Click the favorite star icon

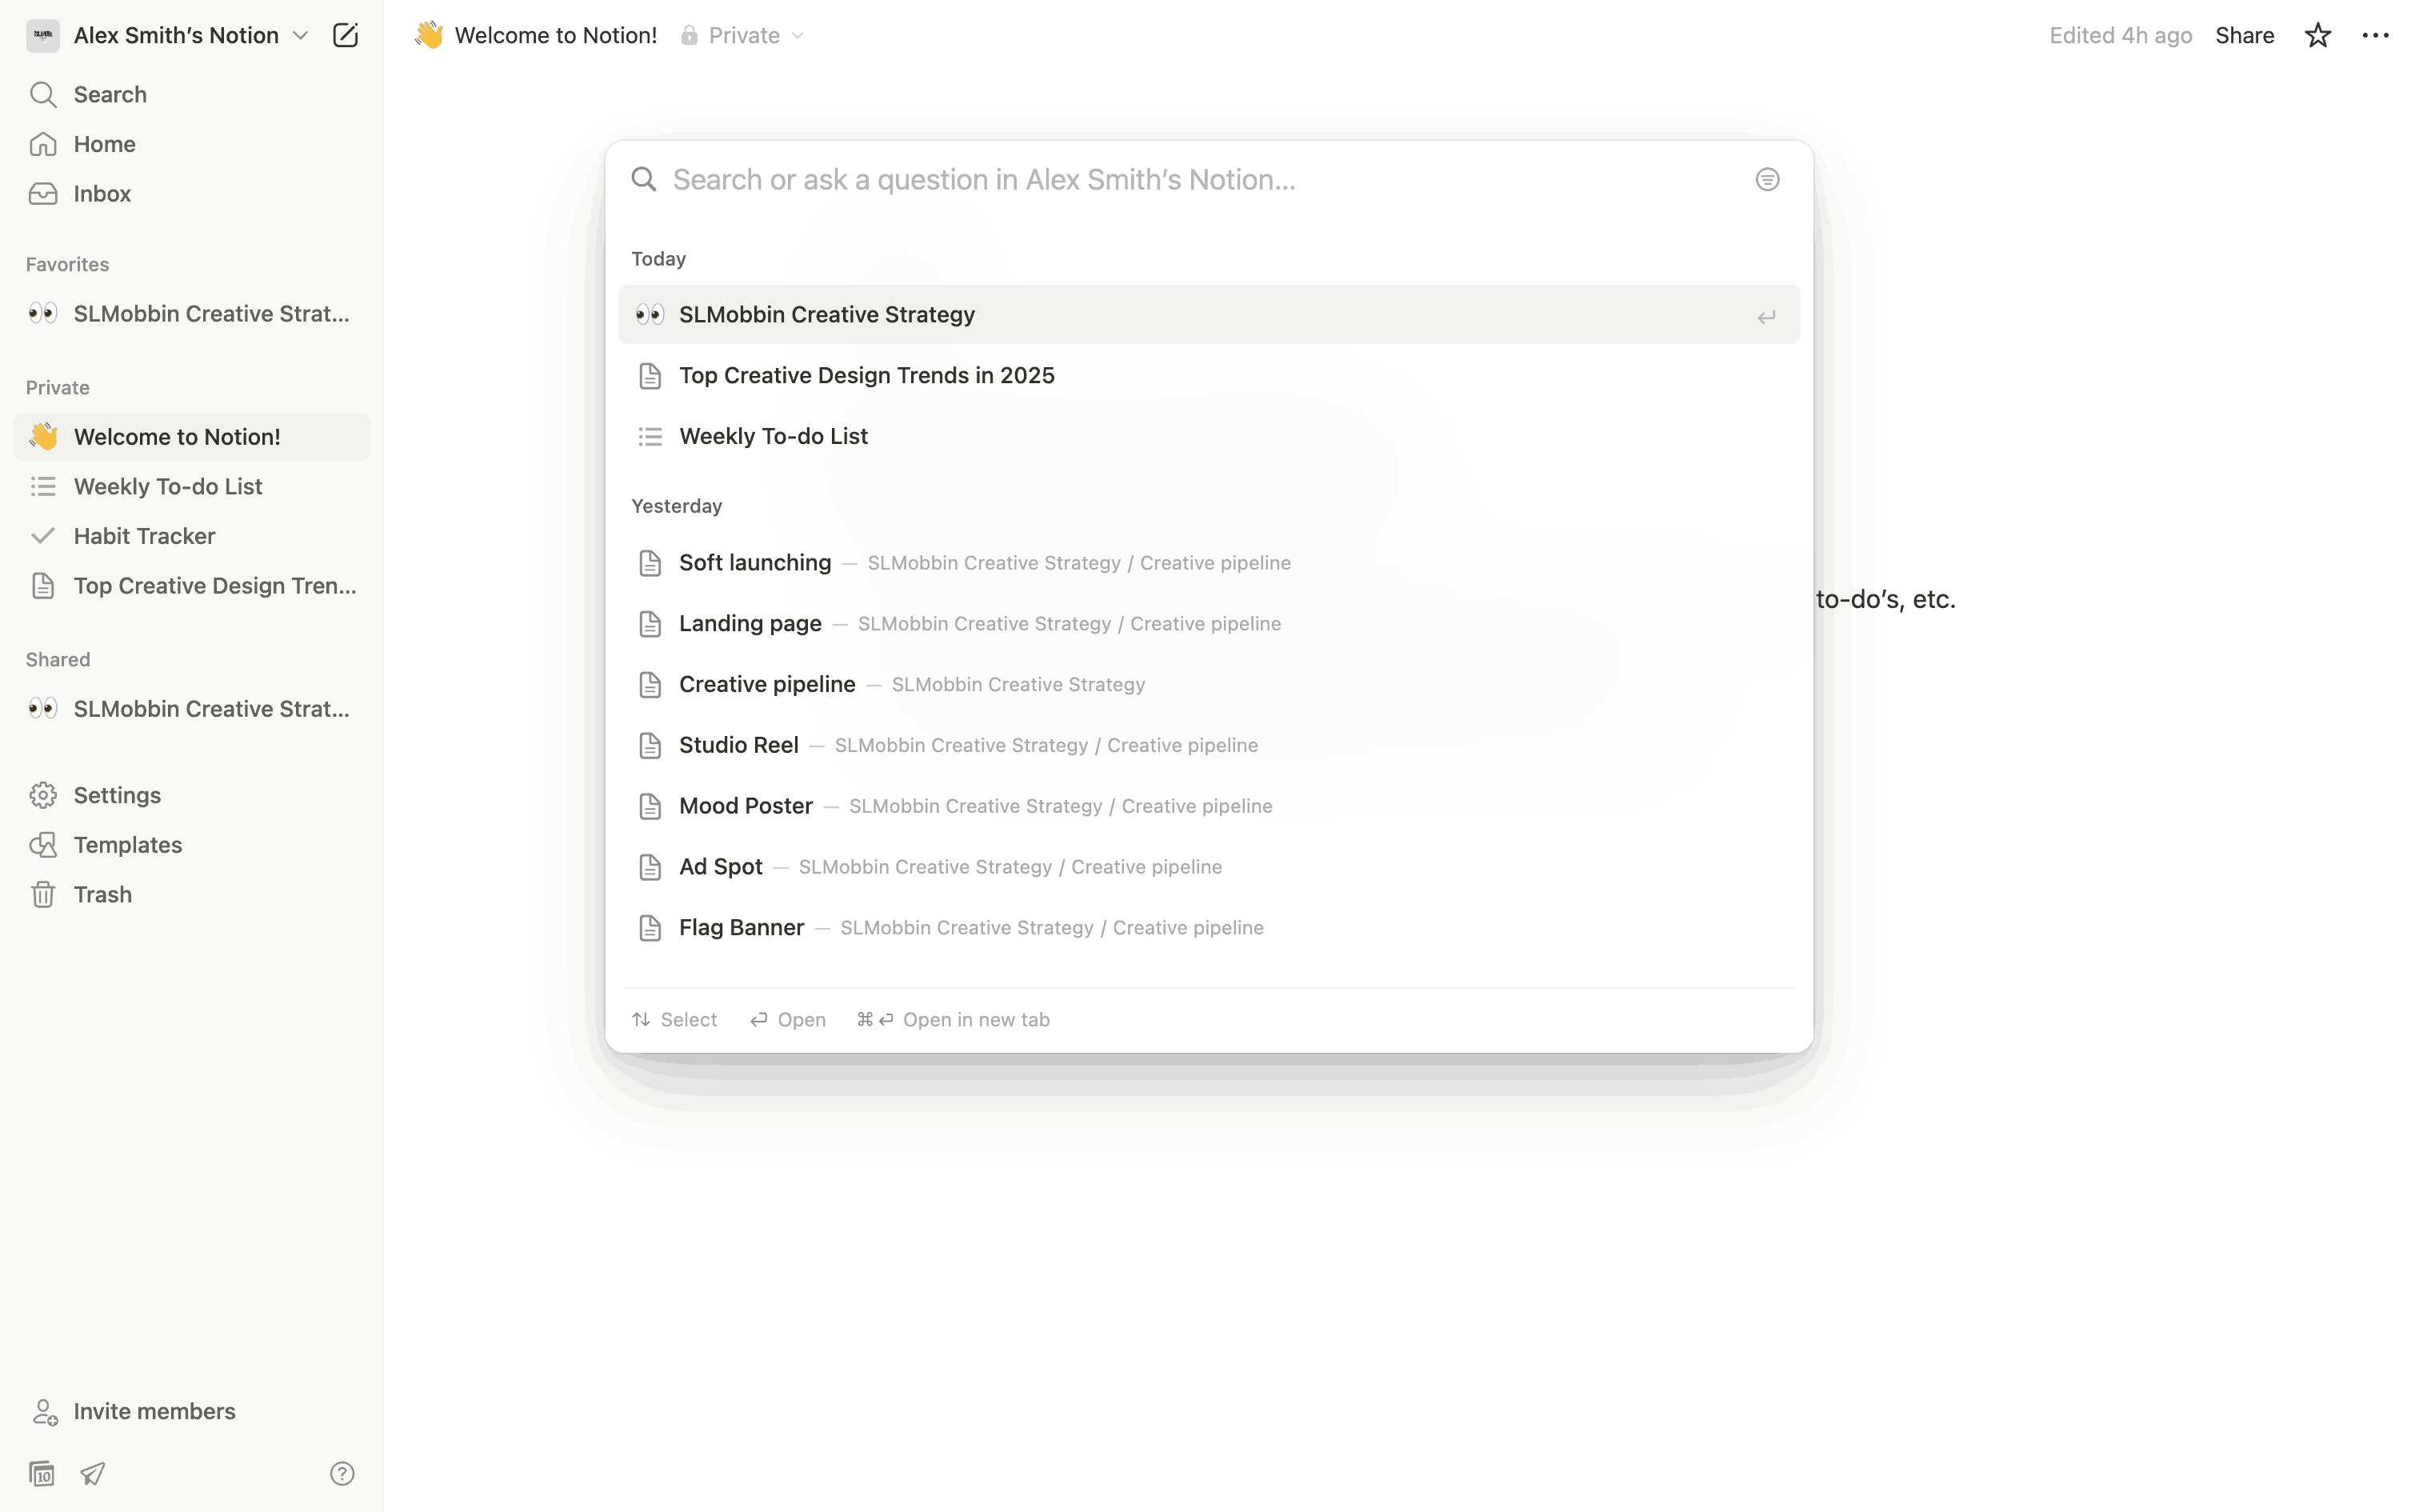[x=2317, y=36]
